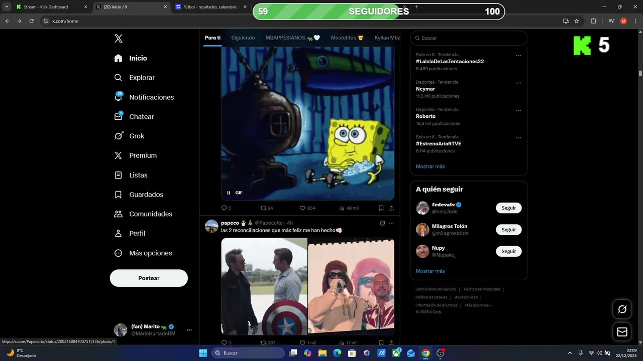This screenshot has height=361, width=643.
Task: Switch to Para ti tab
Action: point(212,38)
